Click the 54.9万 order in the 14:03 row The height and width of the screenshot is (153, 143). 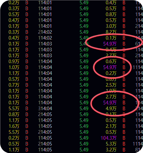[x=110, y=44]
